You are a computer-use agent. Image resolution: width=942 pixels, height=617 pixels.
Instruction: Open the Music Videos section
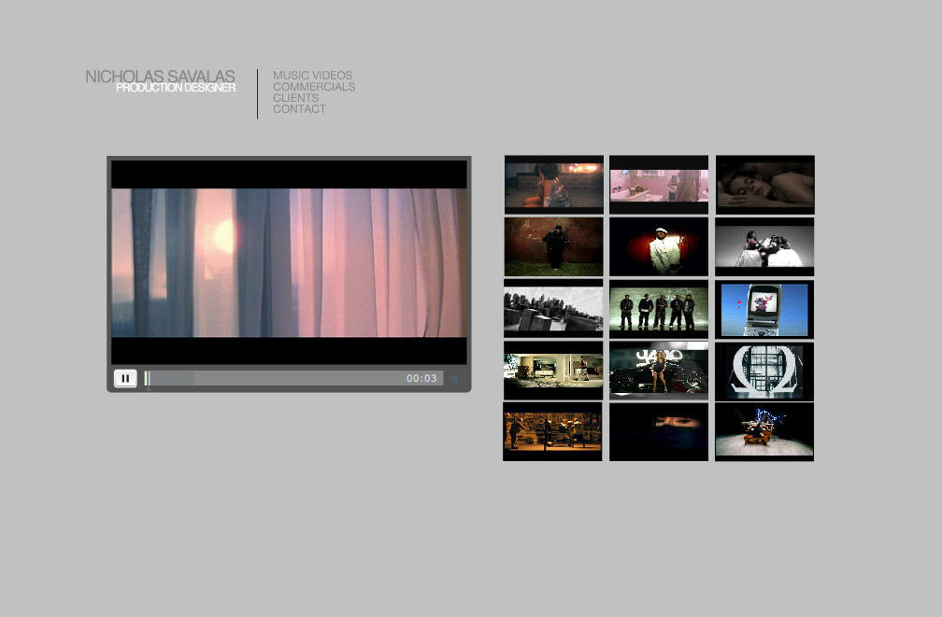[312, 76]
